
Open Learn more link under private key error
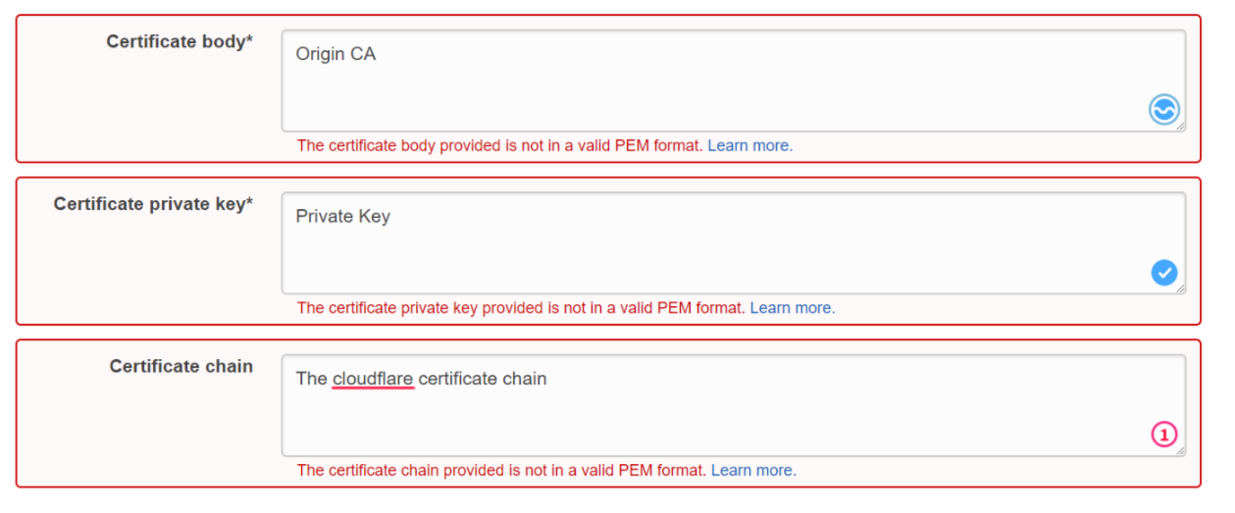coord(792,308)
